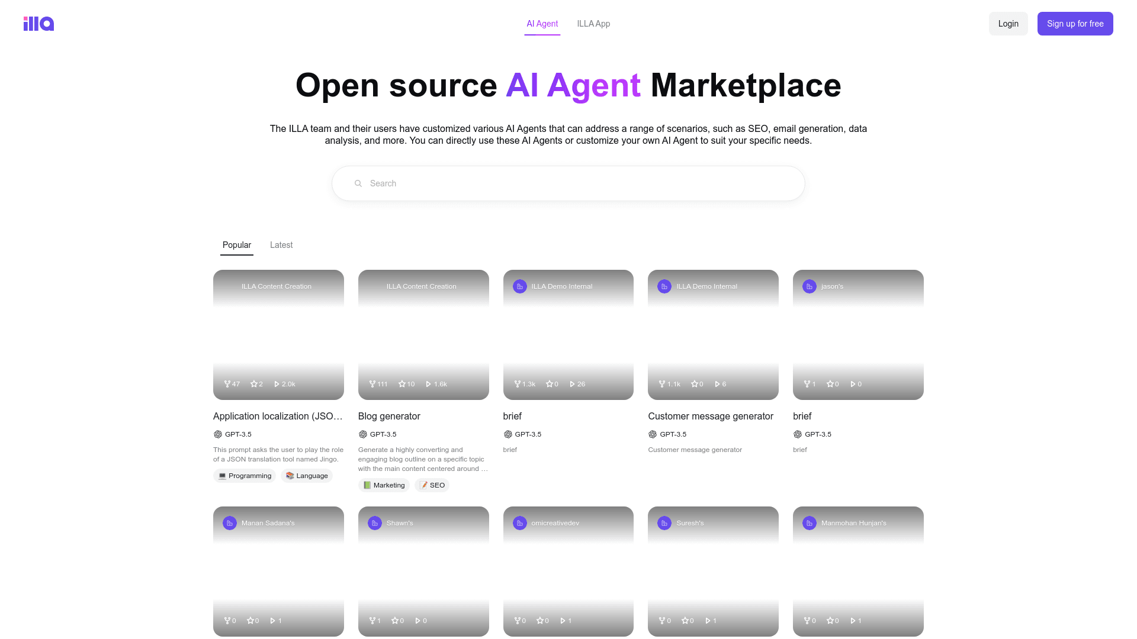Image resolution: width=1137 pixels, height=639 pixels.
Task: Click Manan Sadana's team avatar icon
Action: point(230,523)
